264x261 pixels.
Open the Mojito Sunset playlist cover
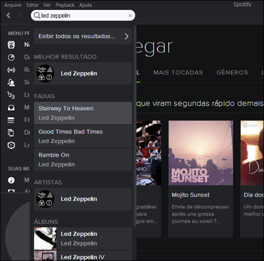click(201, 153)
